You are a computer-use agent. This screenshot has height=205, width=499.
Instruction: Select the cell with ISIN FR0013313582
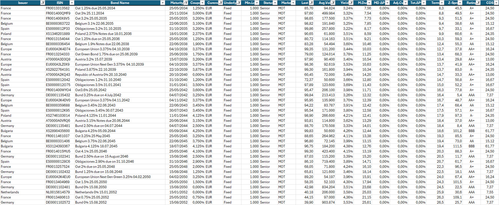(x=58, y=8)
